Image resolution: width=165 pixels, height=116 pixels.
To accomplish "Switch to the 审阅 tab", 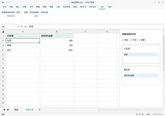I will point(44,7).
